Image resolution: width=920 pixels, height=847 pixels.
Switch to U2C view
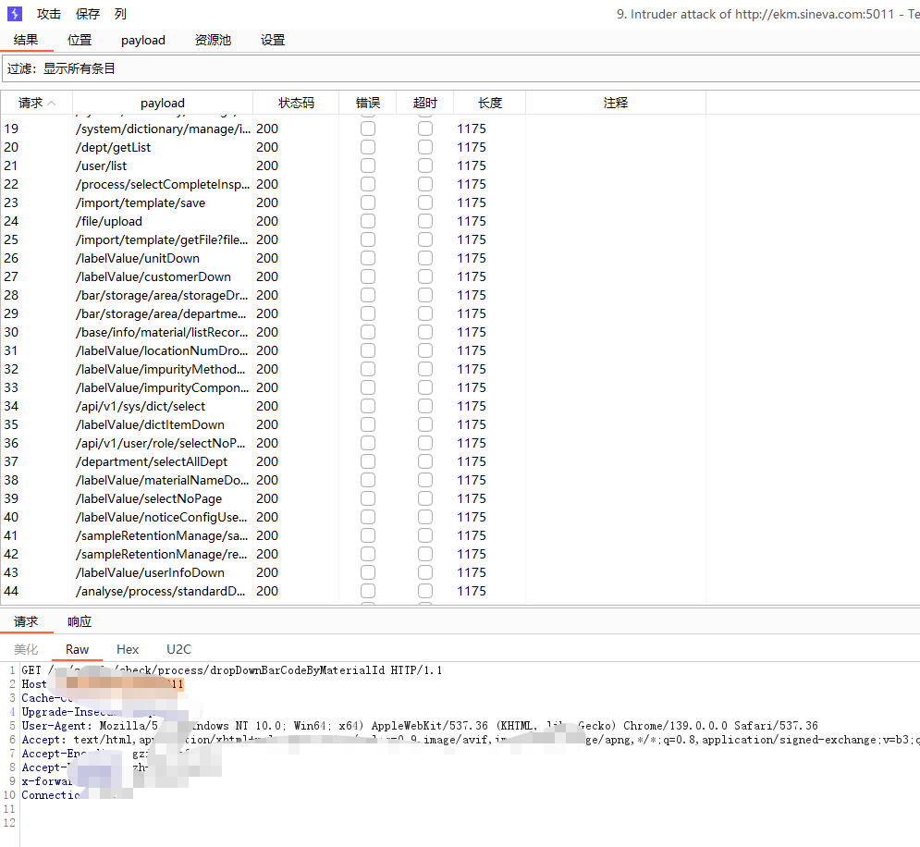click(x=179, y=649)
